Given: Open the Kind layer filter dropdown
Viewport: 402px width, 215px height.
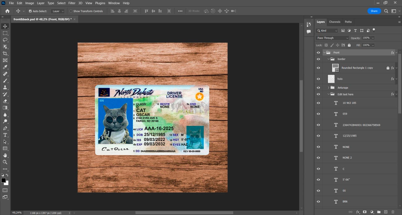Looking at the screenshot, I should pos(327,31).
